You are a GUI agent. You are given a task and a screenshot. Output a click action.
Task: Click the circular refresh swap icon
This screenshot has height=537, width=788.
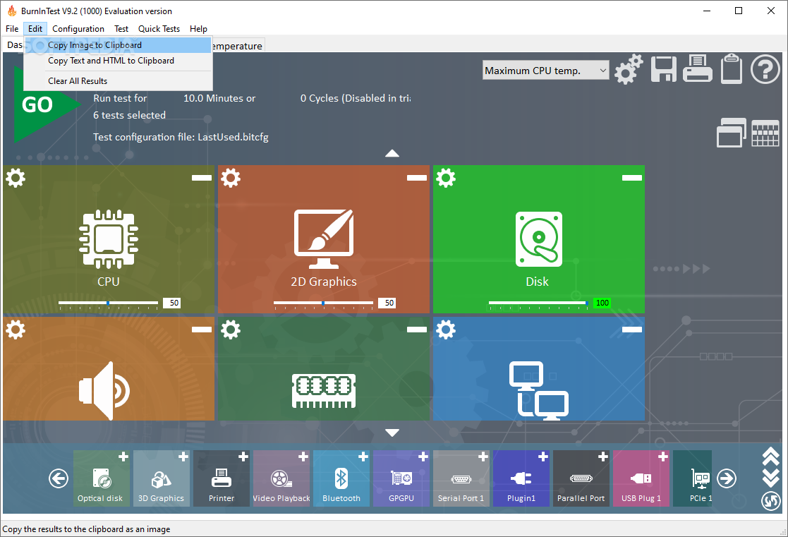[x=770, y=500]
